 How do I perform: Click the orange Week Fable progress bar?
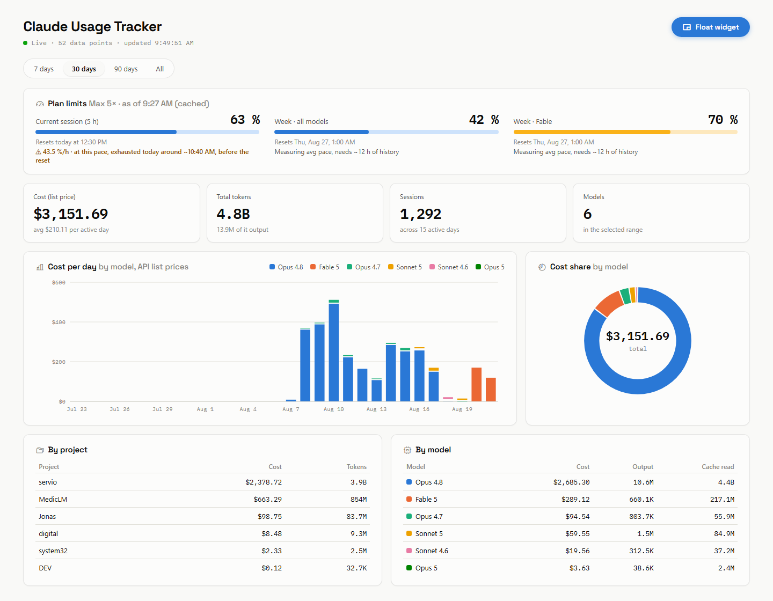[625, 132]
